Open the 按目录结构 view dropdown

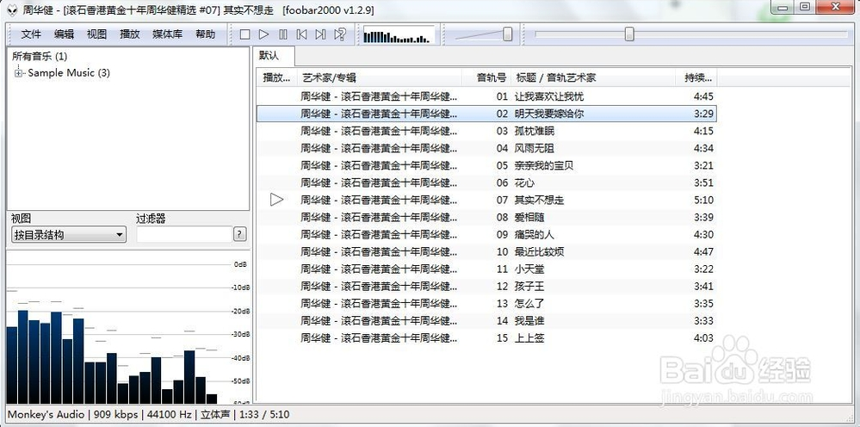pyautogui.click(x=69, y=235)
